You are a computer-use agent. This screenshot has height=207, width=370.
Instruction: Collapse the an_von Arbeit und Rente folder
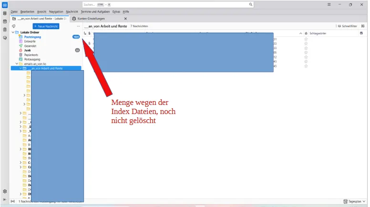(21, 68)
